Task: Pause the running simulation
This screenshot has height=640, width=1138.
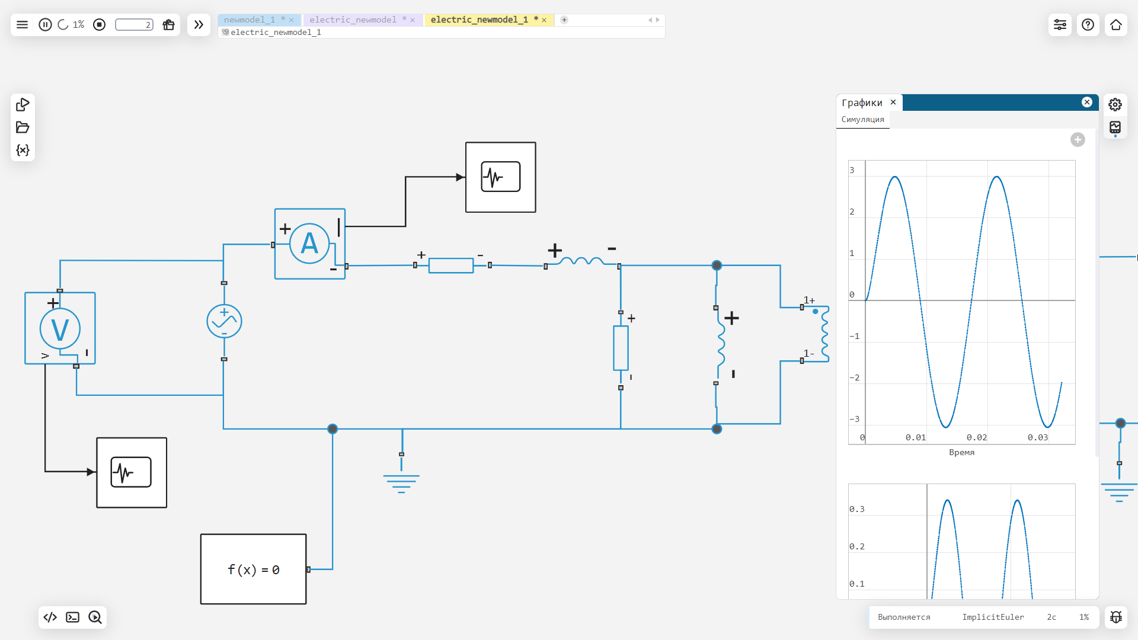Action: click(x=45, y=24)
